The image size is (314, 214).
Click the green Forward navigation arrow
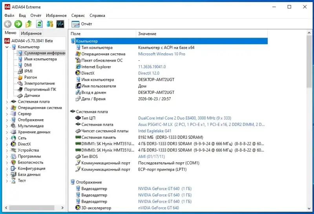pos(18,24)
